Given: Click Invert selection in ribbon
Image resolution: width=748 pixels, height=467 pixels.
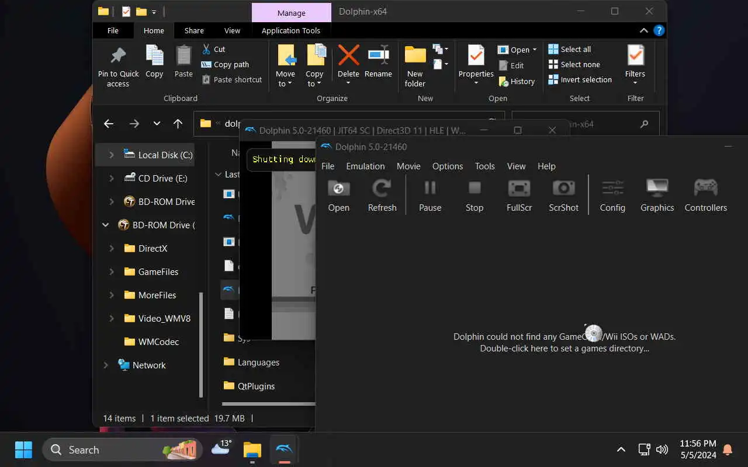Looking at the screenshot, I should coord(580,79).
